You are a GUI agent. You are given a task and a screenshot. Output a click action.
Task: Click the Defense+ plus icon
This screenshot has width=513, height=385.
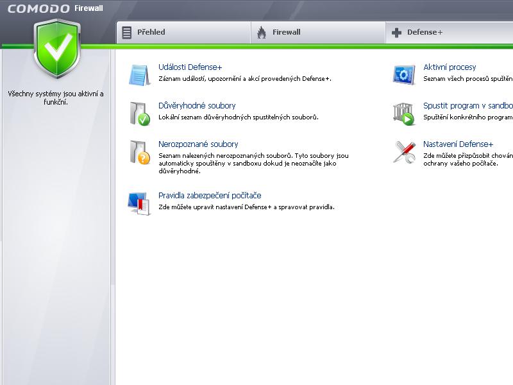(x=396, y=33)
